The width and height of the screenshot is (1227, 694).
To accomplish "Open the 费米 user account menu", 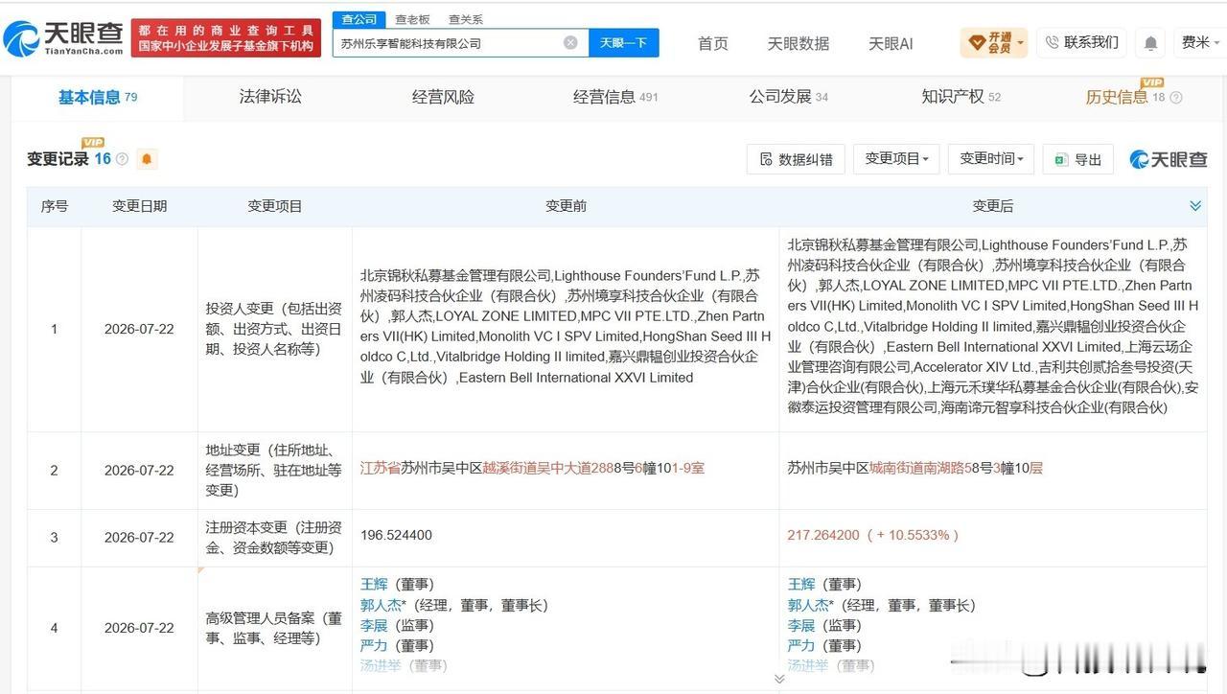I will pyautogui.click(x=1200, y=43).
